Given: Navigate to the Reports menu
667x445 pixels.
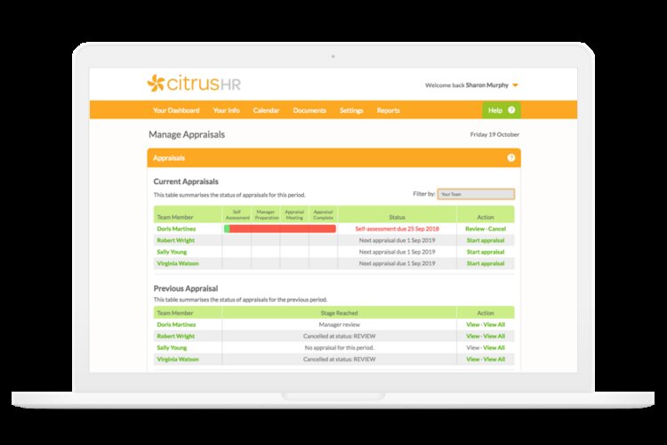Looking at the screenshot, I should pos(388,110).
